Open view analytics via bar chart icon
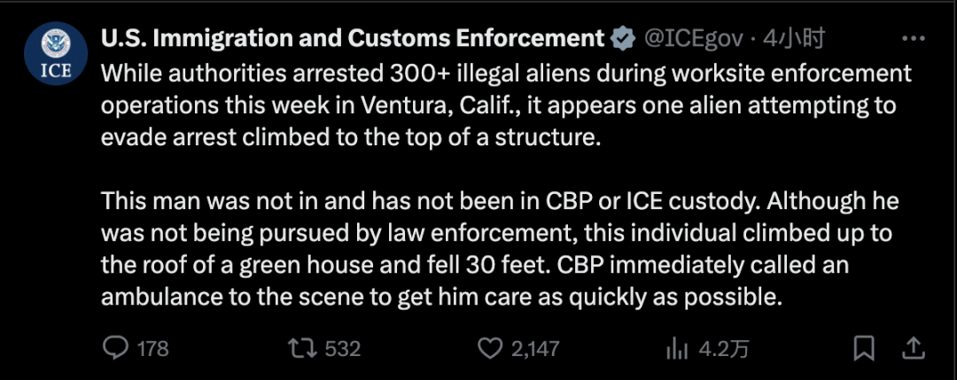The height and width of the screenshot is (380, 957). click(677, 349)
